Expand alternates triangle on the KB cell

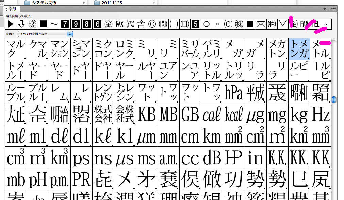156,123
